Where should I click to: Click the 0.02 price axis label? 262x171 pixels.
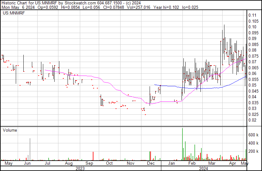(x=252, y=120)
